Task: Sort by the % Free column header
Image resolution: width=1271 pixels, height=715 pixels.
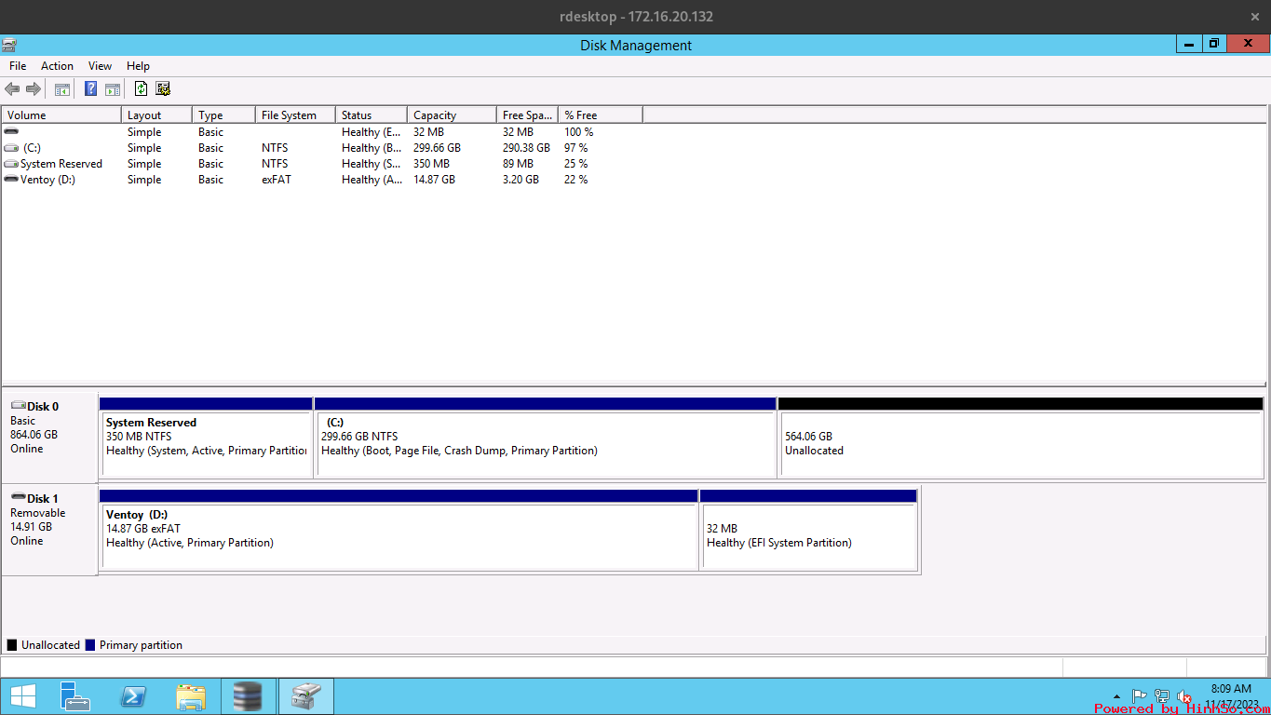Action: 601,115
